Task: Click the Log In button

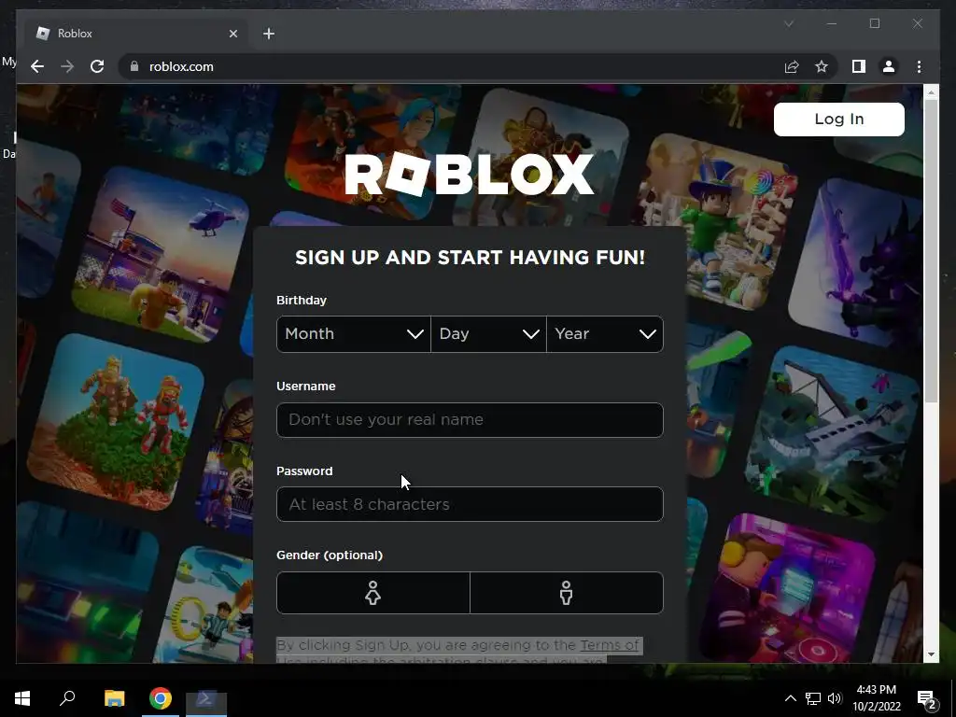Action: pyautogui.click(x=839, y=119)
